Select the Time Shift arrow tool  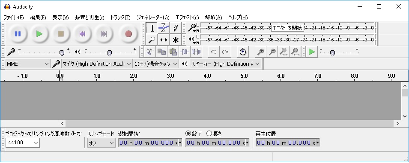164,40
